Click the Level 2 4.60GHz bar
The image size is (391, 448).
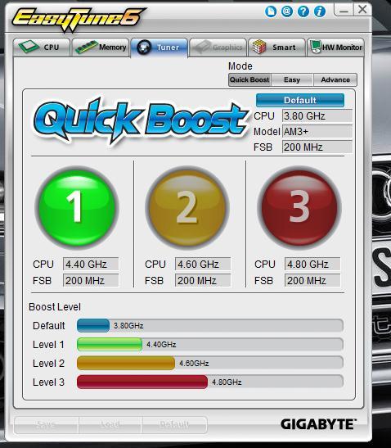[x=210, y=364]
